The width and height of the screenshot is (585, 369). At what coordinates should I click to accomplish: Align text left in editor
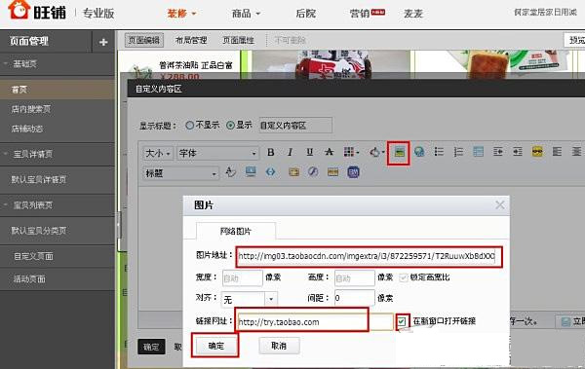point(557,152)
